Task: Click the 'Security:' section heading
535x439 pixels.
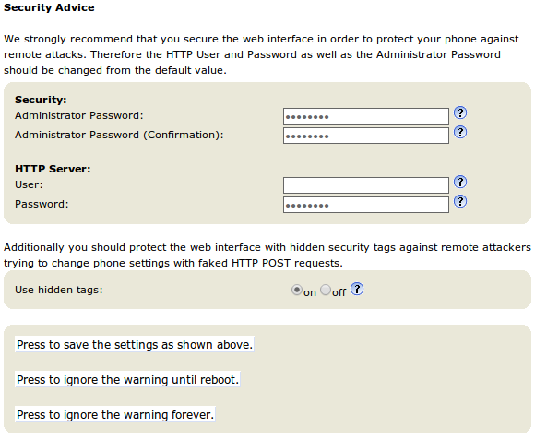Action: pyautogui.click(x=41, y=100)
